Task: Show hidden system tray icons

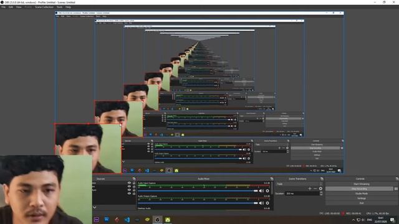Action: 353,220
